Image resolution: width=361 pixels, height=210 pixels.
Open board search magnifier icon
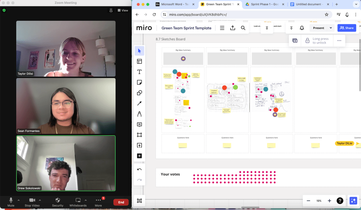click(x=243, y=28)
